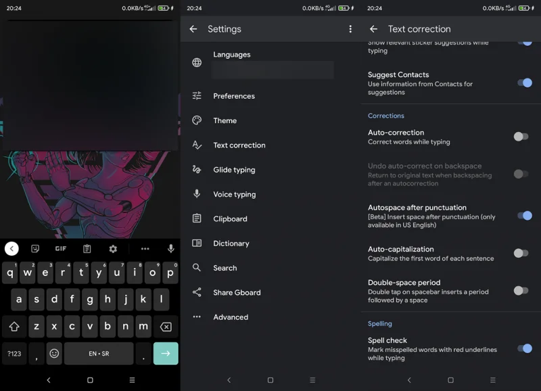Screen dimensions: 541x391
Task: Open Clipboard icon in Settings list
Action: click(197, 218)
